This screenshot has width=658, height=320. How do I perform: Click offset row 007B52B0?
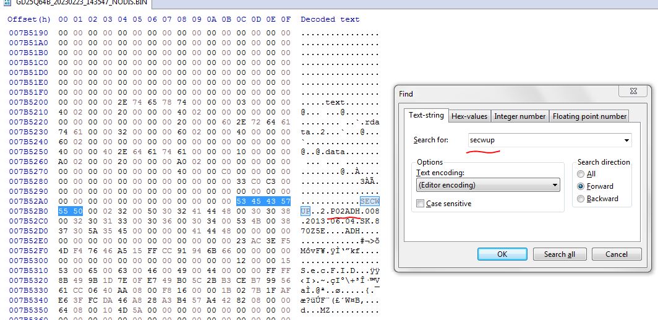point(28,211)
